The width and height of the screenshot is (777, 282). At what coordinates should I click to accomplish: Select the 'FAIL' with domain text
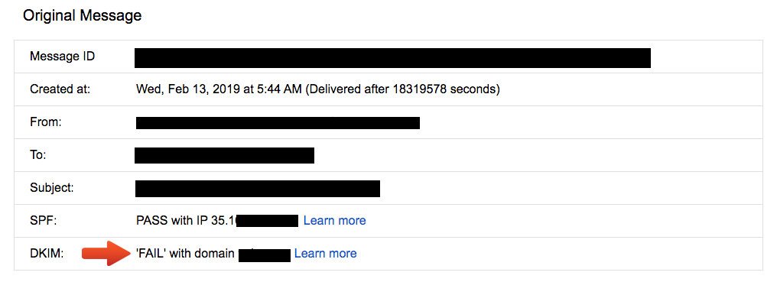[x=185, y=253]
